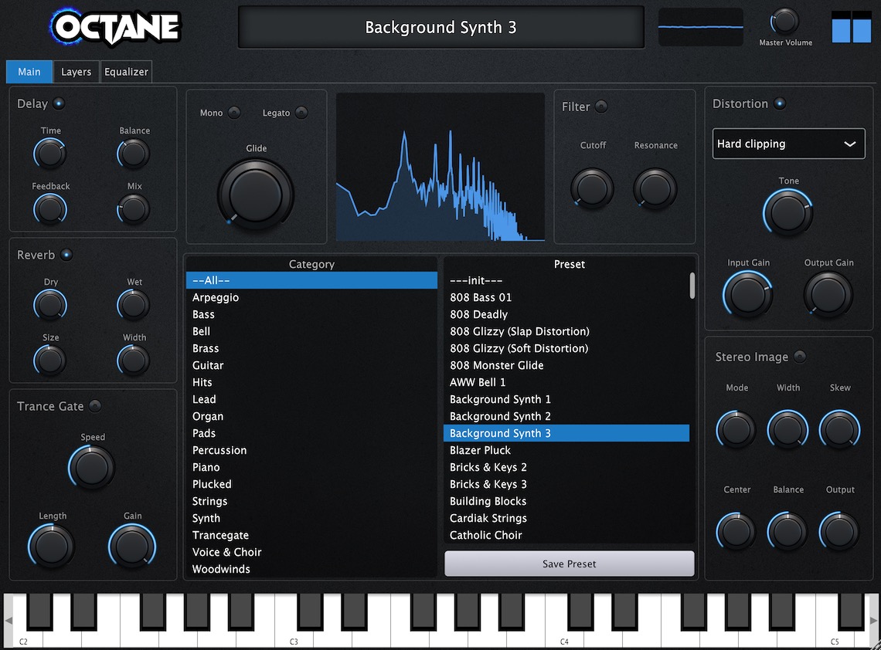The height and width of the screenshot is (650, 881).
Task: Open the Hard clipping distortion dropdown
Action: click(788, 144)
